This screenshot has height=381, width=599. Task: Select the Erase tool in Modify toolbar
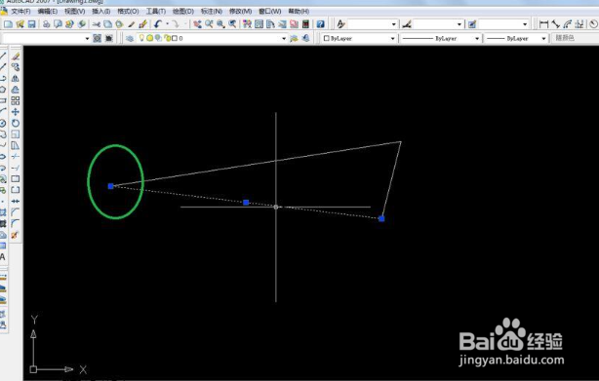pos(16,57)
